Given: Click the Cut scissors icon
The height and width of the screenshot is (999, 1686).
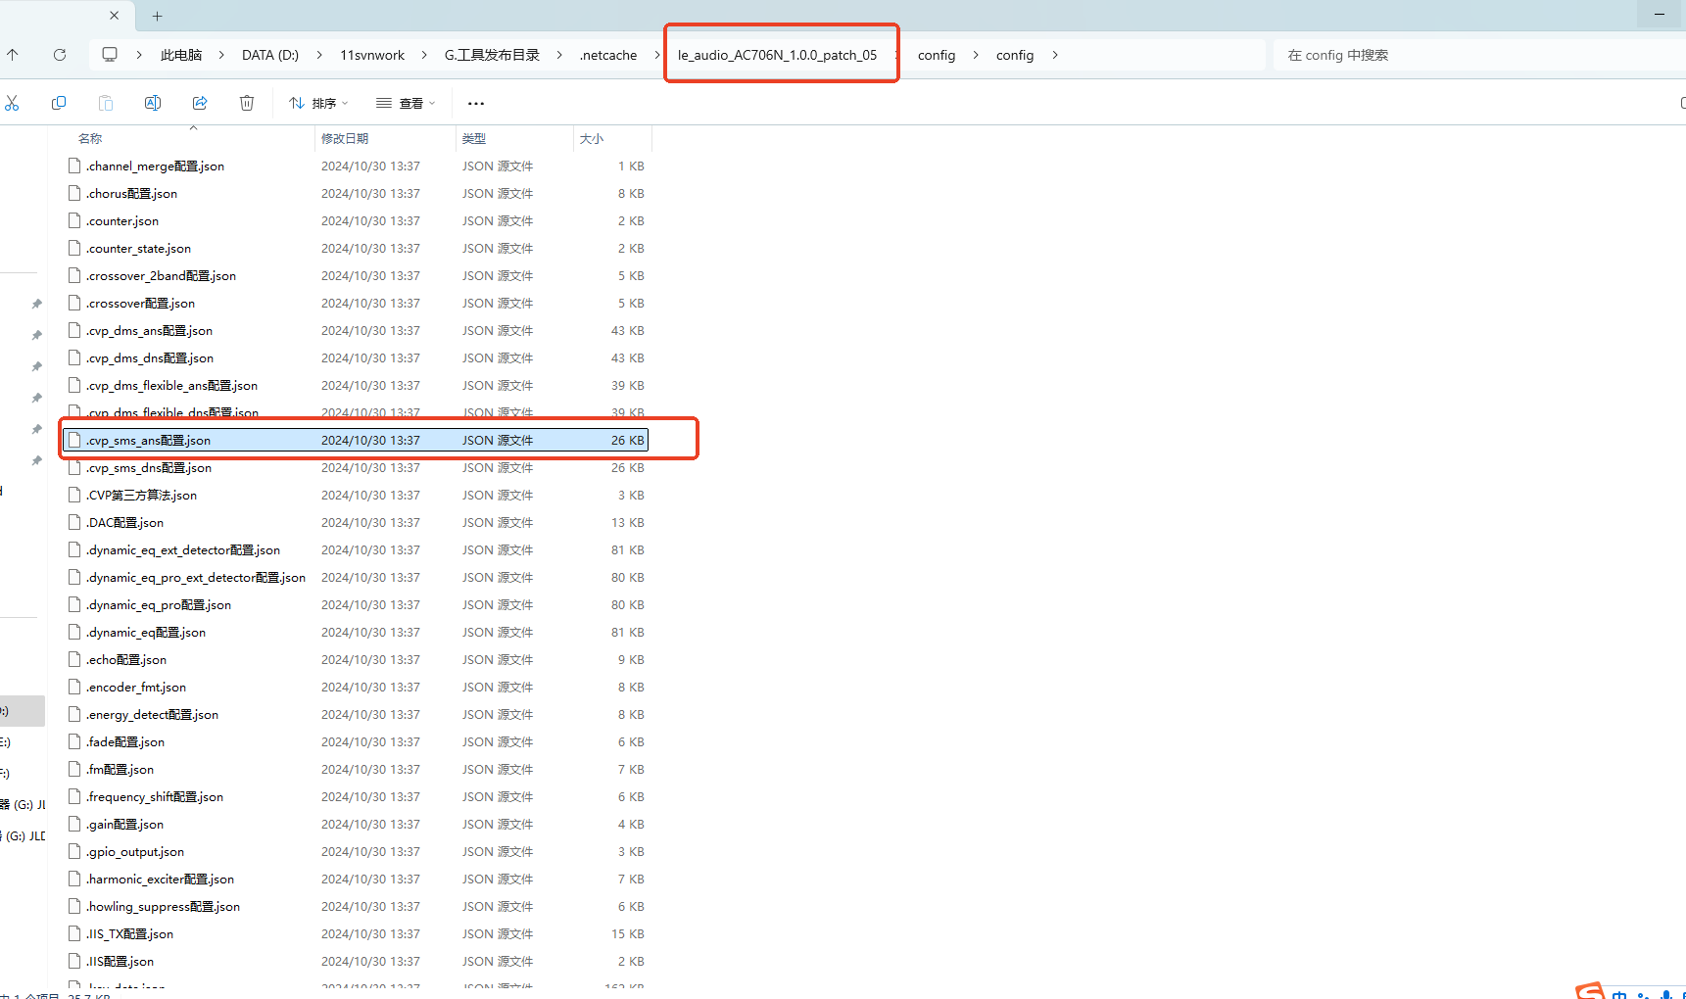Looking at the screenshot, I should pyautogui.click(x=12, y=103).
